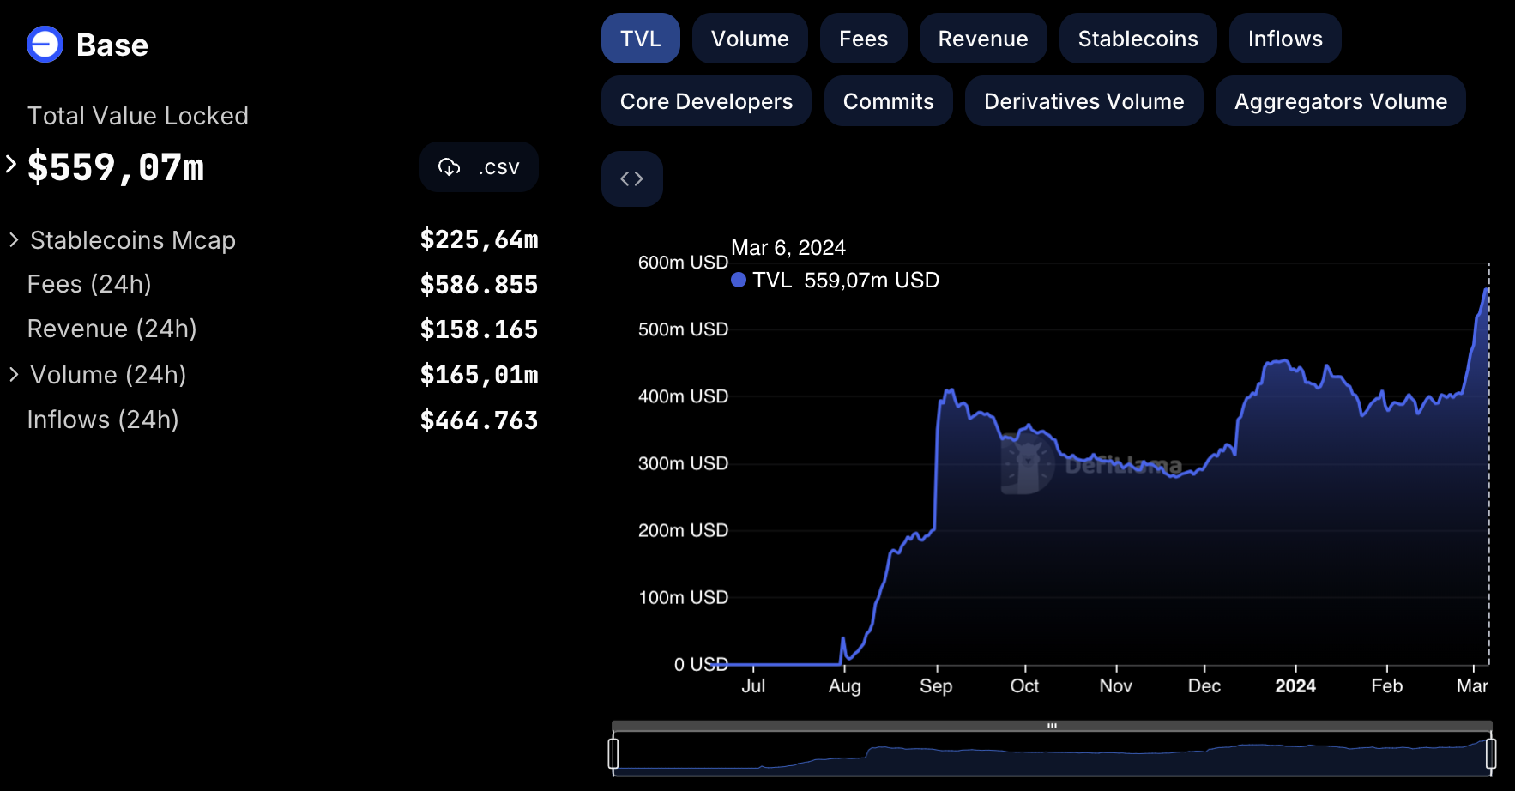This screenshot has height=791, width=1515.
Task: Click the Jul label on the time axis
Action: pos(753,686)
